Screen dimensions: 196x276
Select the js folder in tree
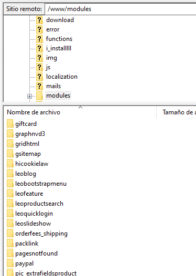48,67
